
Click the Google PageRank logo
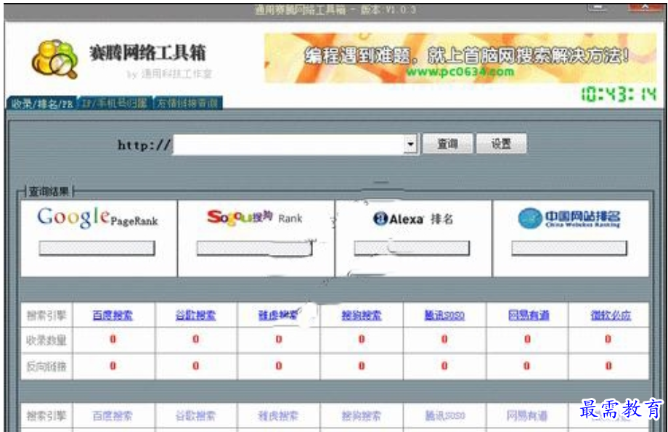point(97,218)
